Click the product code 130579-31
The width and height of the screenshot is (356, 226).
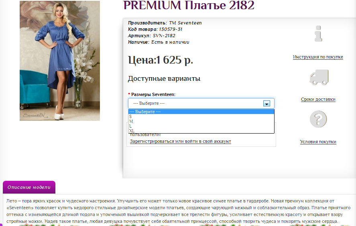point(171,29)
